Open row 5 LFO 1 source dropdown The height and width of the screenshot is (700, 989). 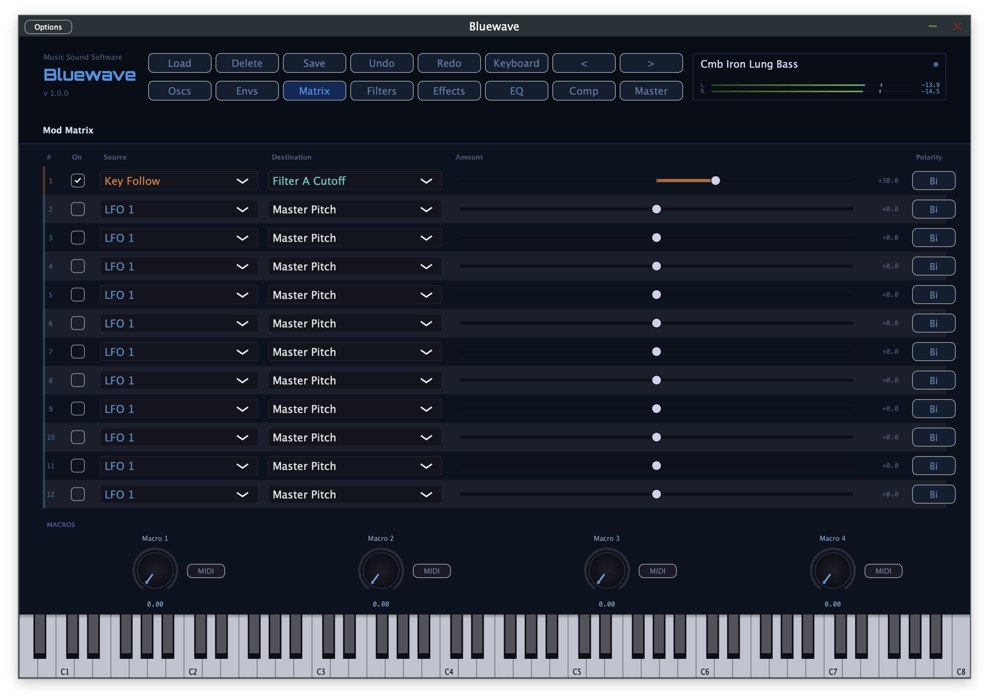tap(179, 295)
